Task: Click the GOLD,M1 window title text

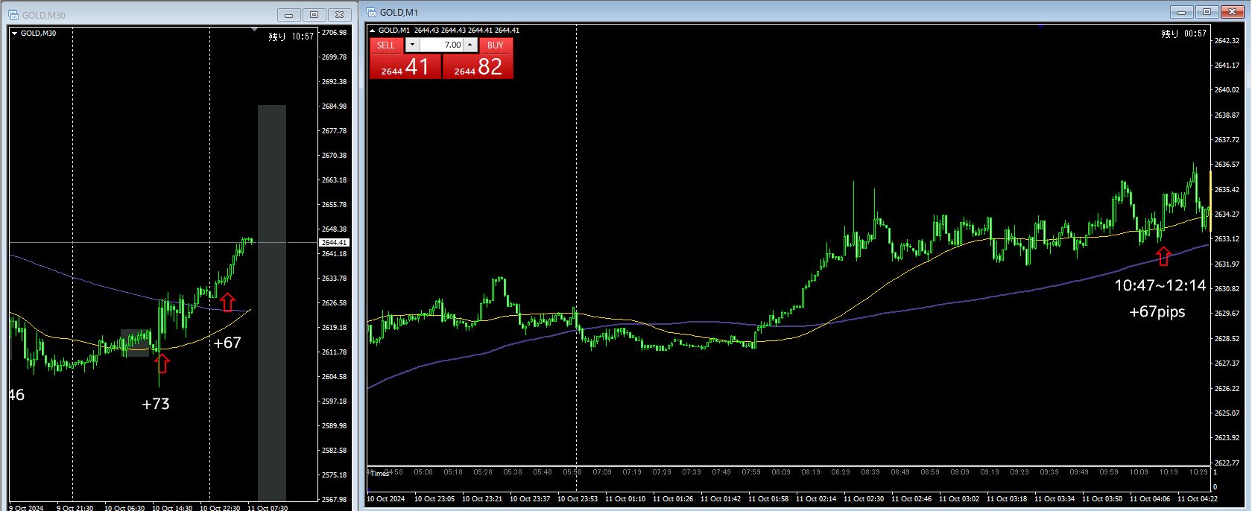Action: pyautogui.click(x=399, y=12)
